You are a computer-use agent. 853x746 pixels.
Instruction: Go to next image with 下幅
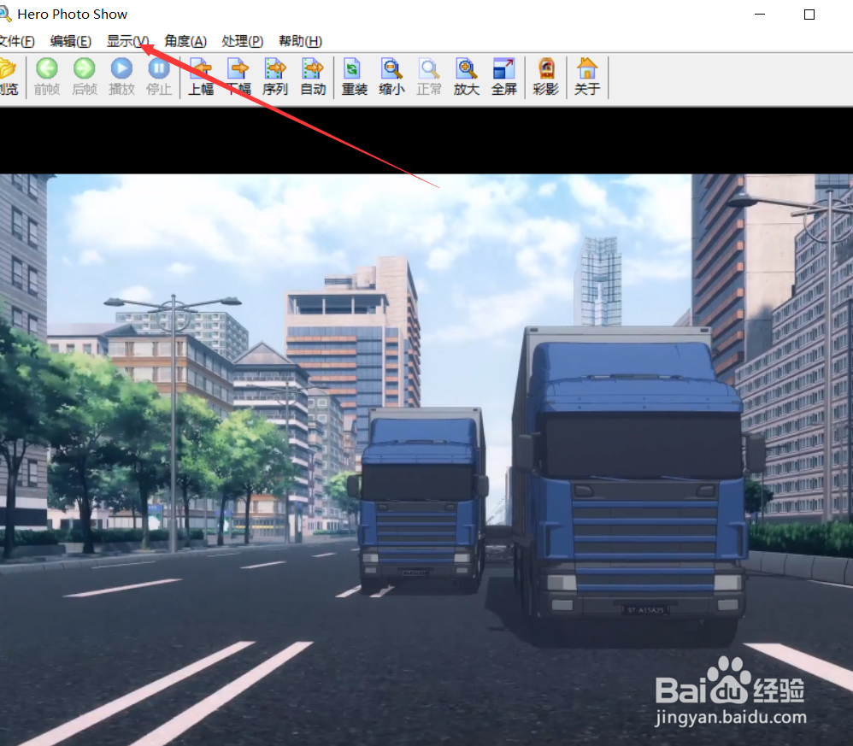[x=238, y=77]
